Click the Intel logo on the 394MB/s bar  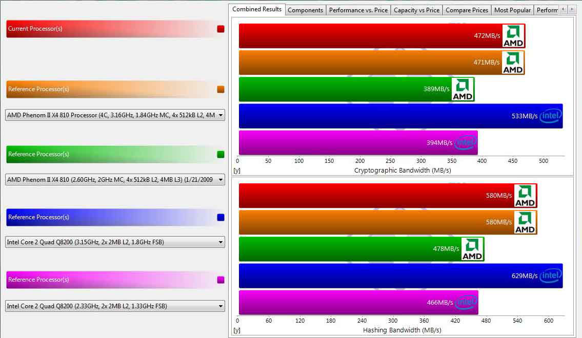point(466,143)
